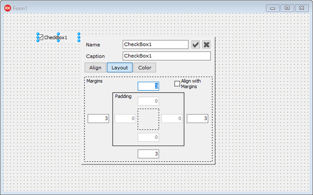
Task: Click the bottom padding value field
Action: (148, 137)
